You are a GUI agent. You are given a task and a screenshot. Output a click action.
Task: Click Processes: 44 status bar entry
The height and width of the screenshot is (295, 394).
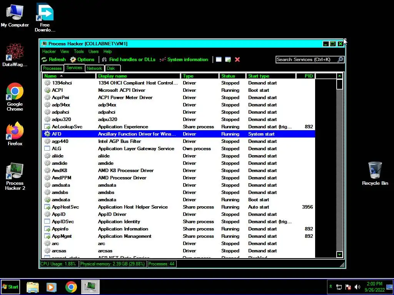click(161, 264)
